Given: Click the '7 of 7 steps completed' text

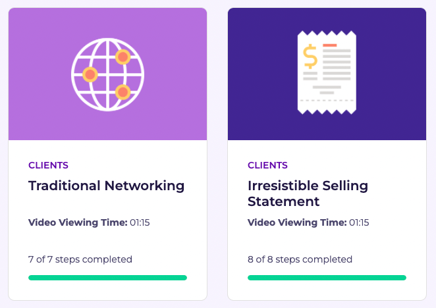Looking at the screenshot, I should point(80,259).
